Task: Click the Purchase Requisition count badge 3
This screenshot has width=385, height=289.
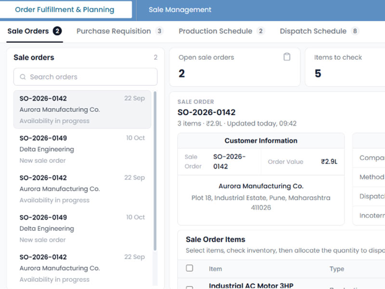Action: coord(159,31)
